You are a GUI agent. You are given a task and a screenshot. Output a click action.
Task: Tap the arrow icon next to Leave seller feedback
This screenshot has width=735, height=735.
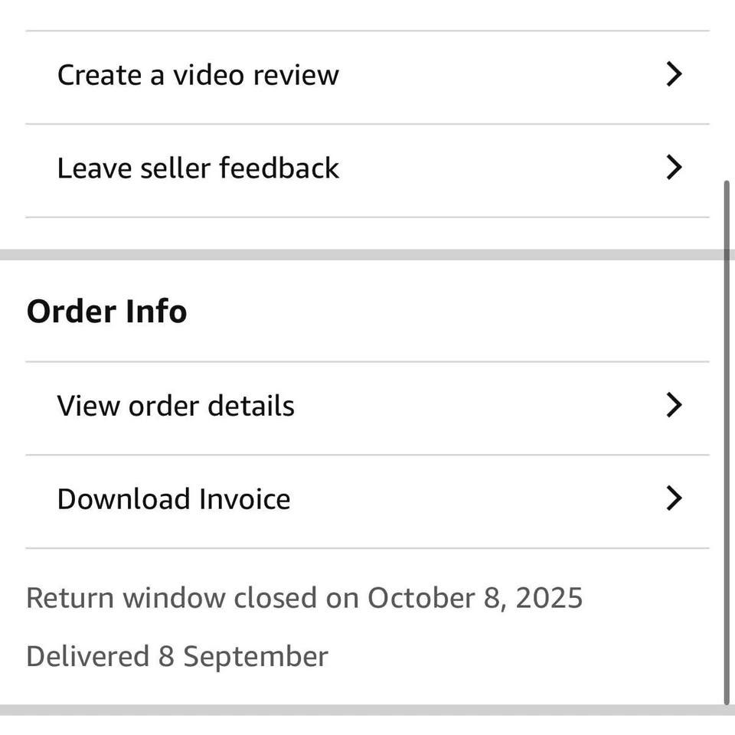coord(674,168)
